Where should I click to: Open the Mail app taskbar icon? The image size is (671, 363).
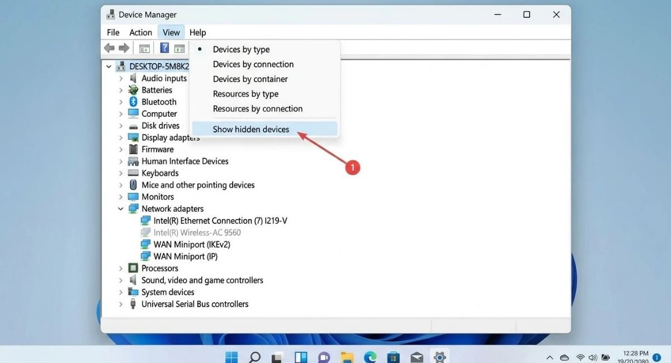coord(417,357)
